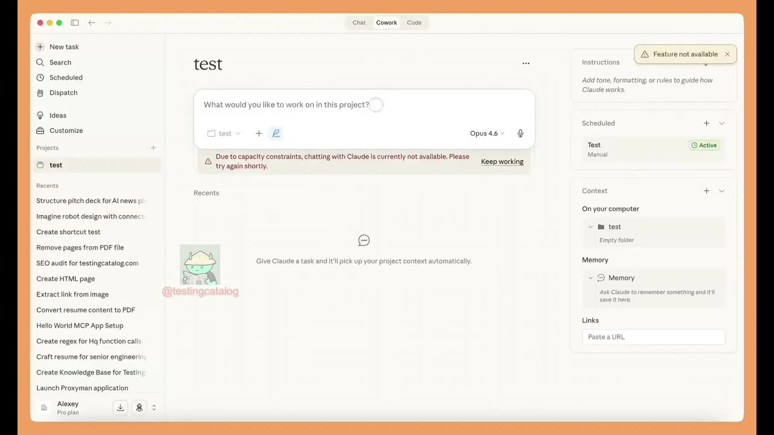This screenshot has height=435, width=774.
Task: Add a scheduled task with plus icon
Action: coord(706,123)
